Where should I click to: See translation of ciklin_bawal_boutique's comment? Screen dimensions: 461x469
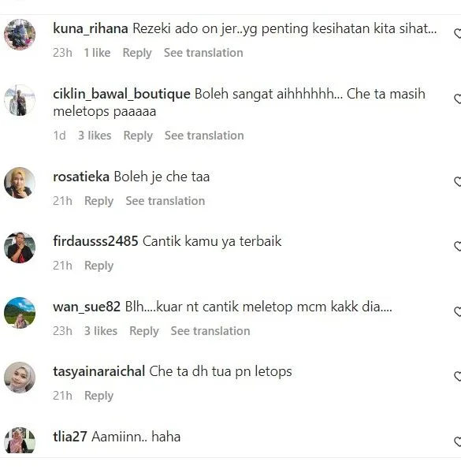[204, 136]
